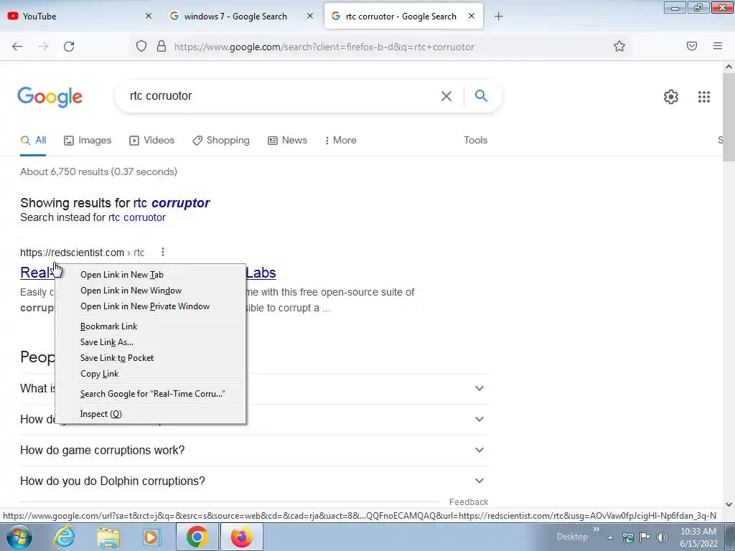This screenshot has height=551, width=735.
Task: Open the Google apps grid
Action: [x=704, y=97]
